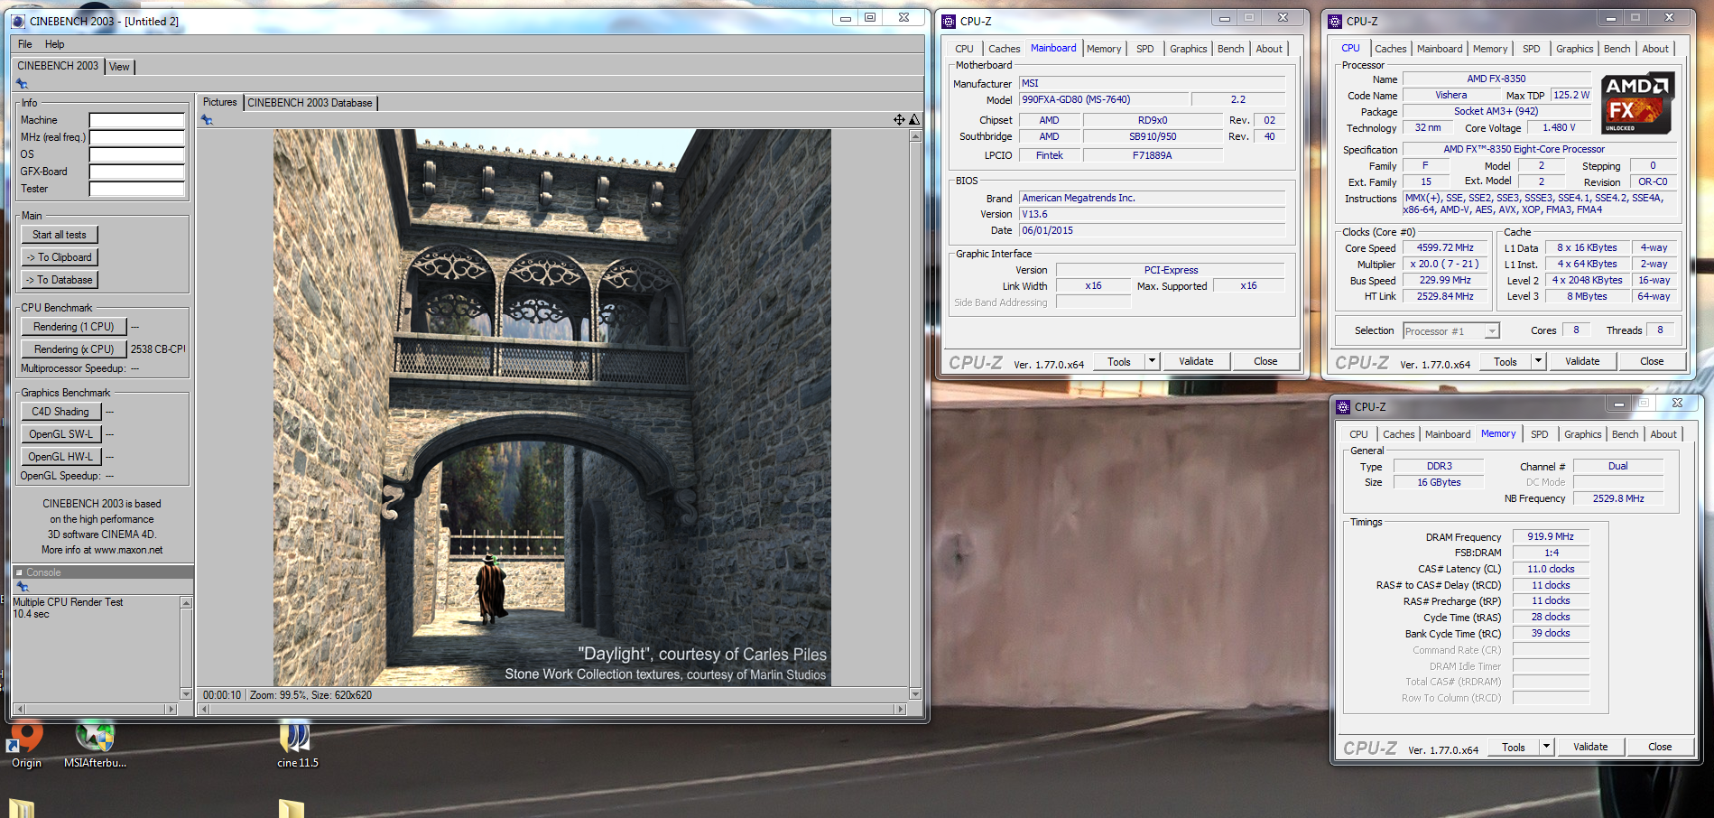Open the MSIAfterburner desktop shortcut
This screenshot has height=818, width=1714.
(x=95, y=745)
